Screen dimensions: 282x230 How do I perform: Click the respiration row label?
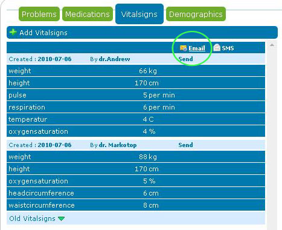pyautogui.click(x=27, y=107)
